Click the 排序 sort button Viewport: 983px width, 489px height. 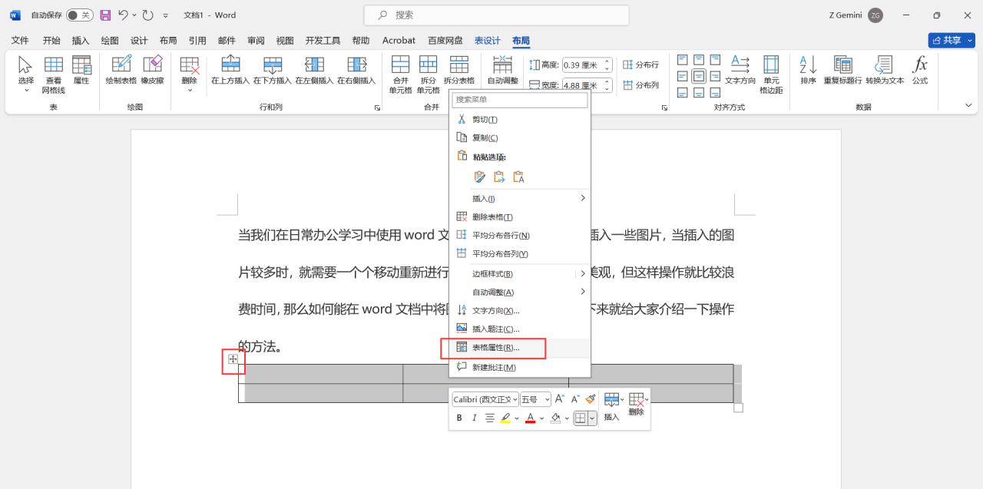point(808,71)
